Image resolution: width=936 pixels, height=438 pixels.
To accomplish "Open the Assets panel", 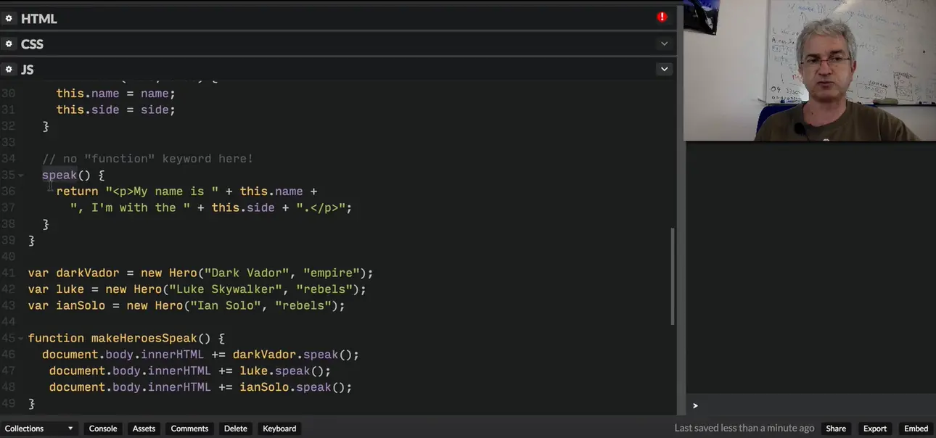I will click(144, 429).
